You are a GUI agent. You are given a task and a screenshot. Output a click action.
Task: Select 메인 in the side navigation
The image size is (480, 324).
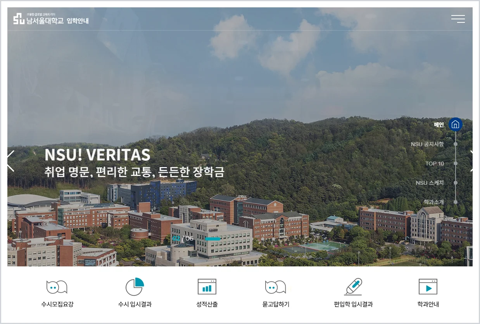(x=439, y=124)
